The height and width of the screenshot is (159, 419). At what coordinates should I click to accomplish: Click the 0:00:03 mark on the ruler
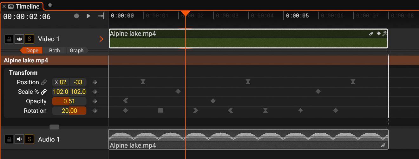coord(227,16)
